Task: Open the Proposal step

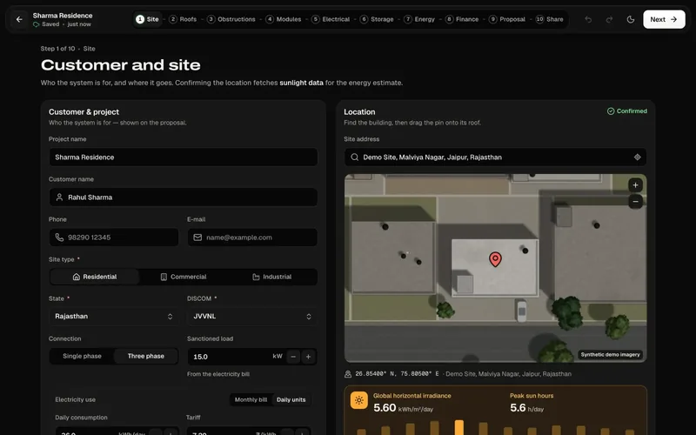Action: pos(507,19)
